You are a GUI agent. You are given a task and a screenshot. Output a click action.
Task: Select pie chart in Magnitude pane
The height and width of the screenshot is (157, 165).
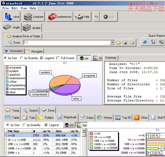tap(69, 125)
